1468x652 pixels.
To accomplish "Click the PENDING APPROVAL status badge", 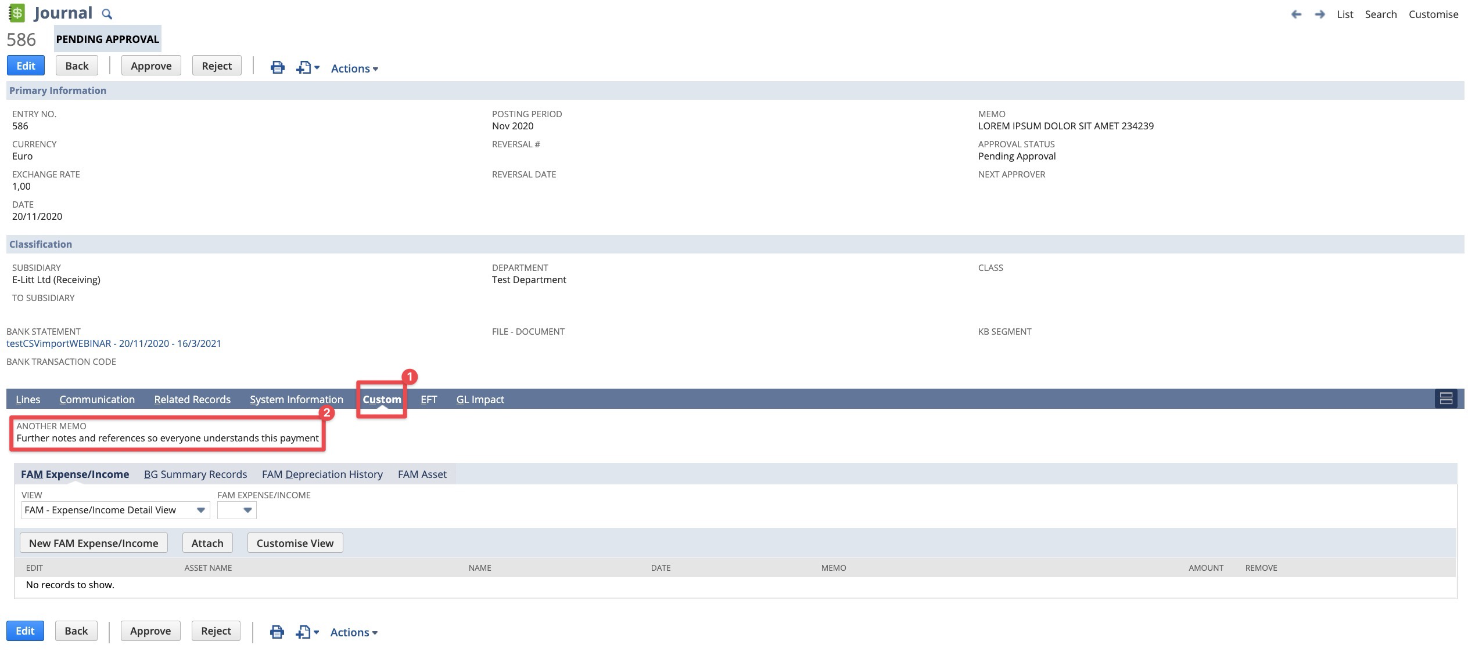I will point(107,39).
